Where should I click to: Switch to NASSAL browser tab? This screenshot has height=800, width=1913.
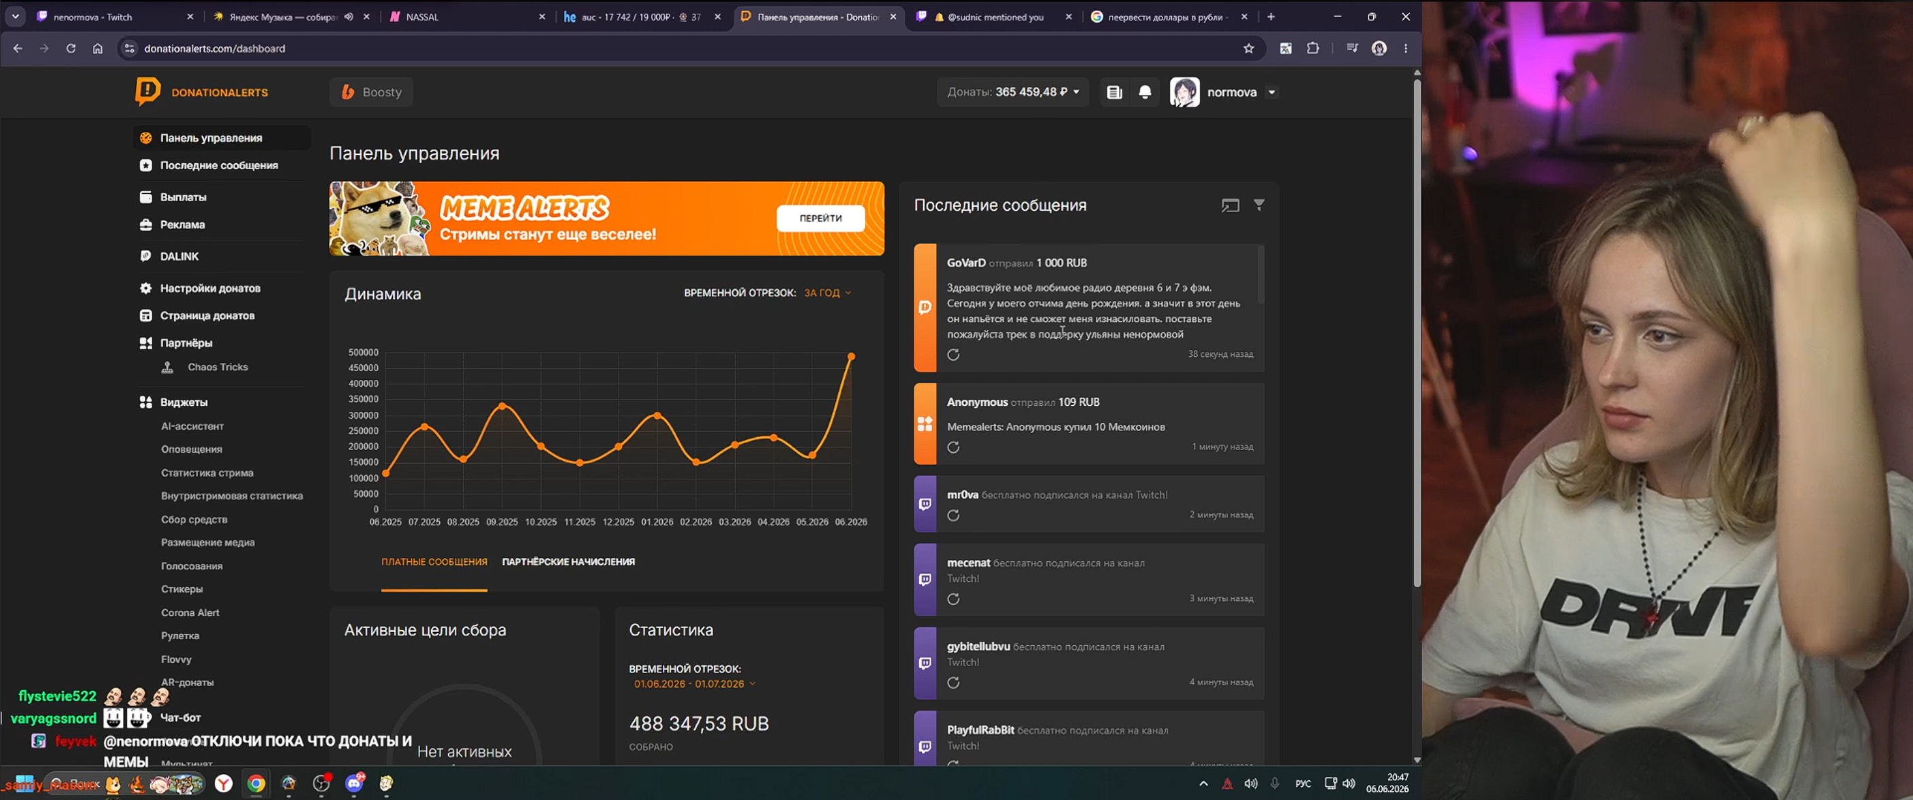click(x=466, y=16)
